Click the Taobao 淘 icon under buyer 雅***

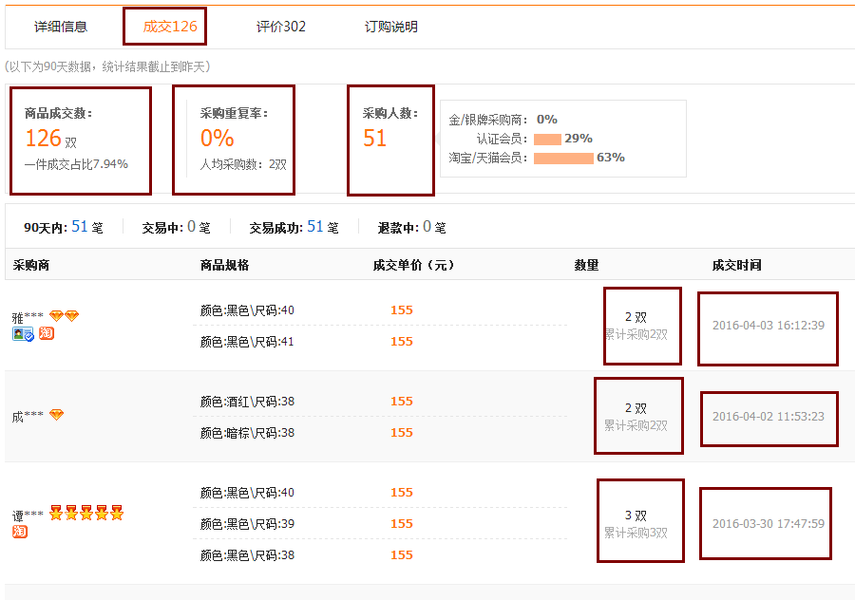point(46,333)
